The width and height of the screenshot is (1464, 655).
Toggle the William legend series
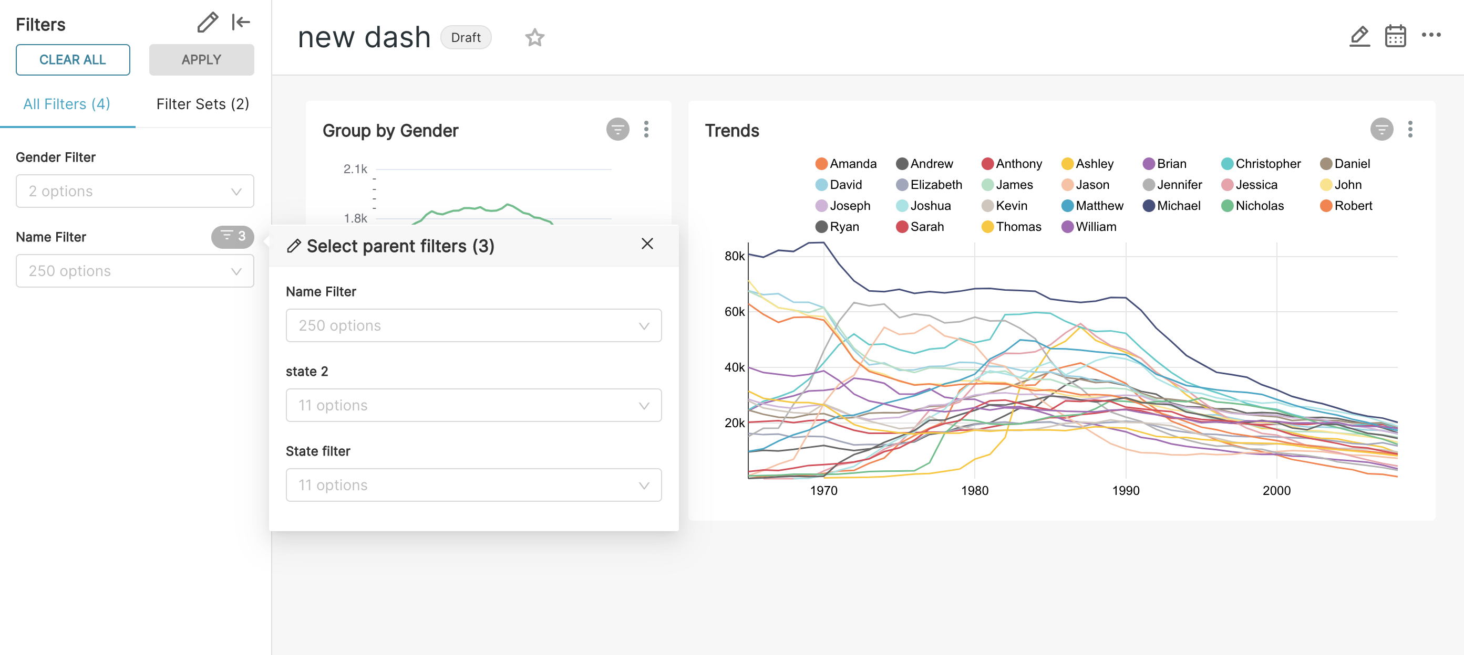click(1088, 227)
